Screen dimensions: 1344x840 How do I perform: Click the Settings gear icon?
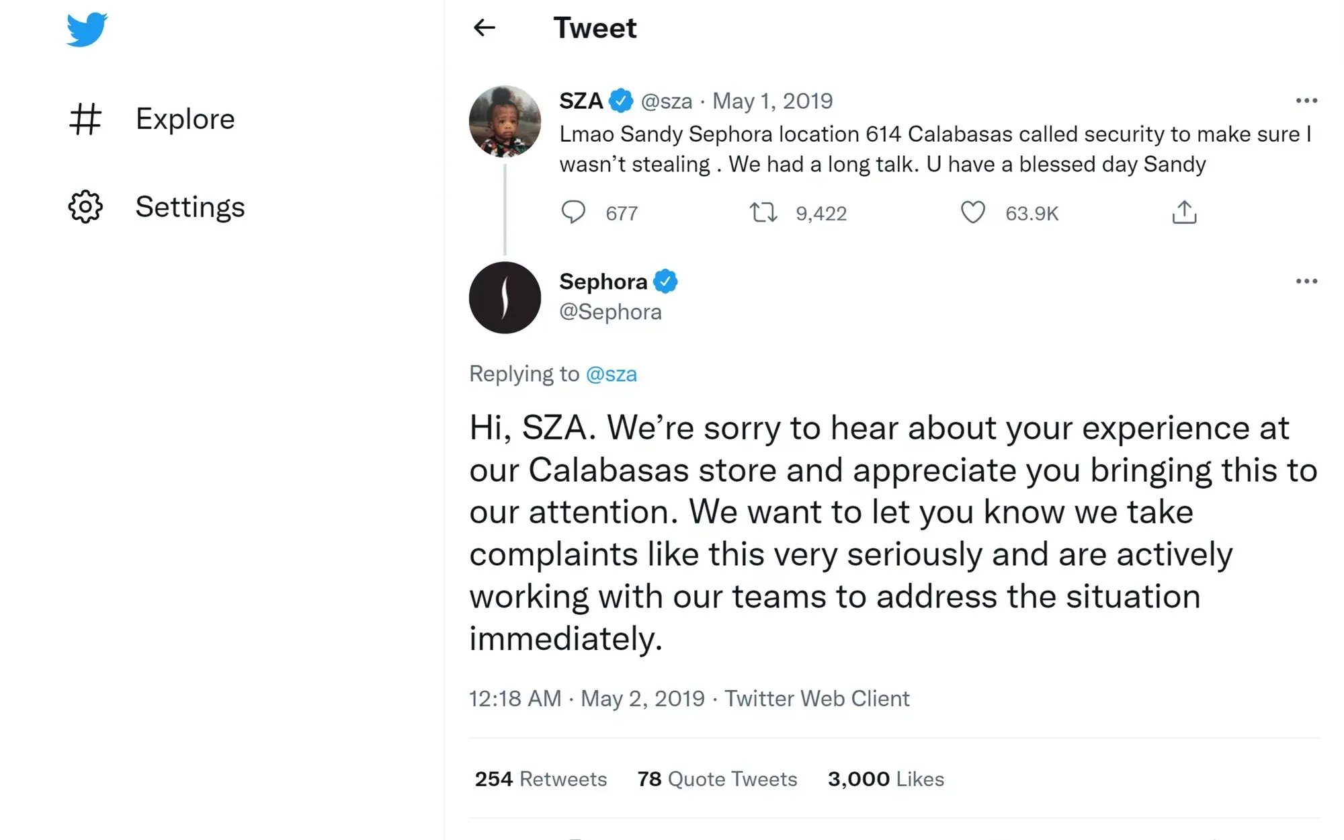tap(85, 207)
